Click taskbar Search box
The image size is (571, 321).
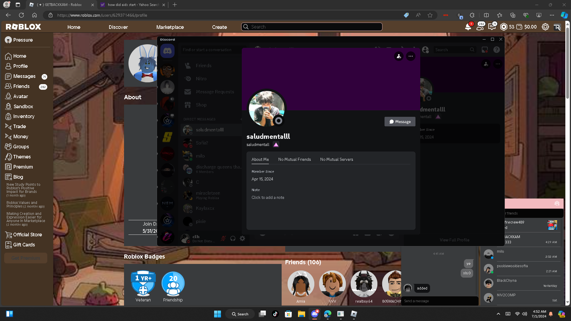(240, 314)
